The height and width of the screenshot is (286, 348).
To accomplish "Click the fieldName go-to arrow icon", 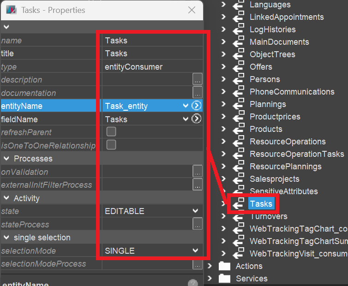I will click(x=197, y=119).
